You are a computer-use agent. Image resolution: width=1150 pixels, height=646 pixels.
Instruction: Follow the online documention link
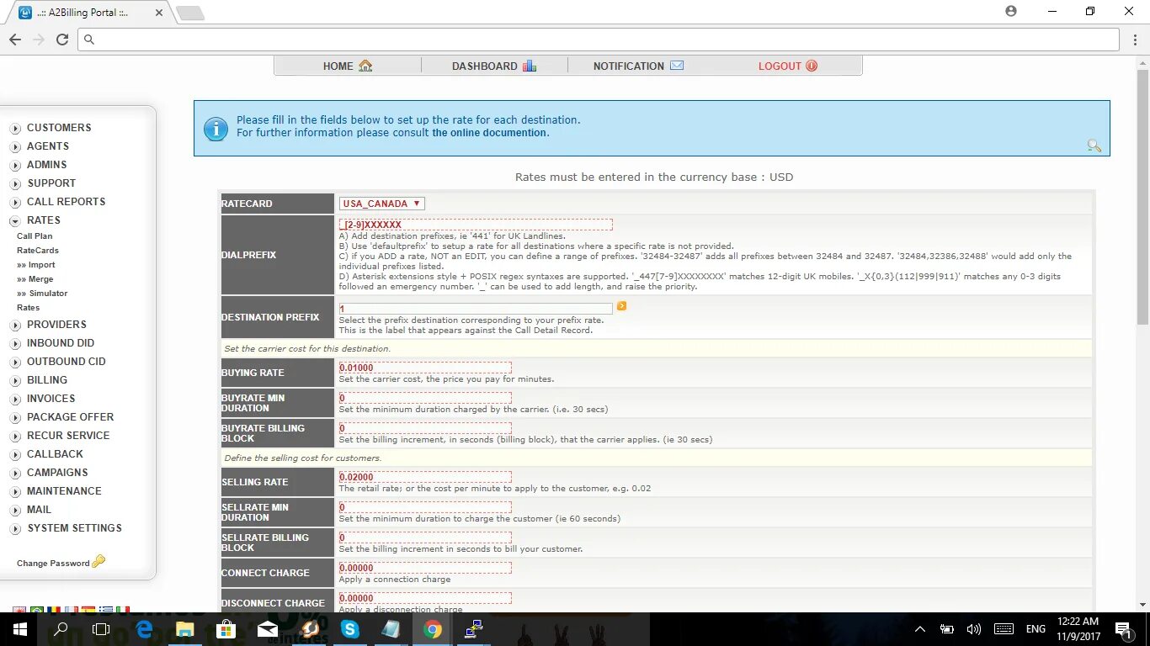[489, 133]
